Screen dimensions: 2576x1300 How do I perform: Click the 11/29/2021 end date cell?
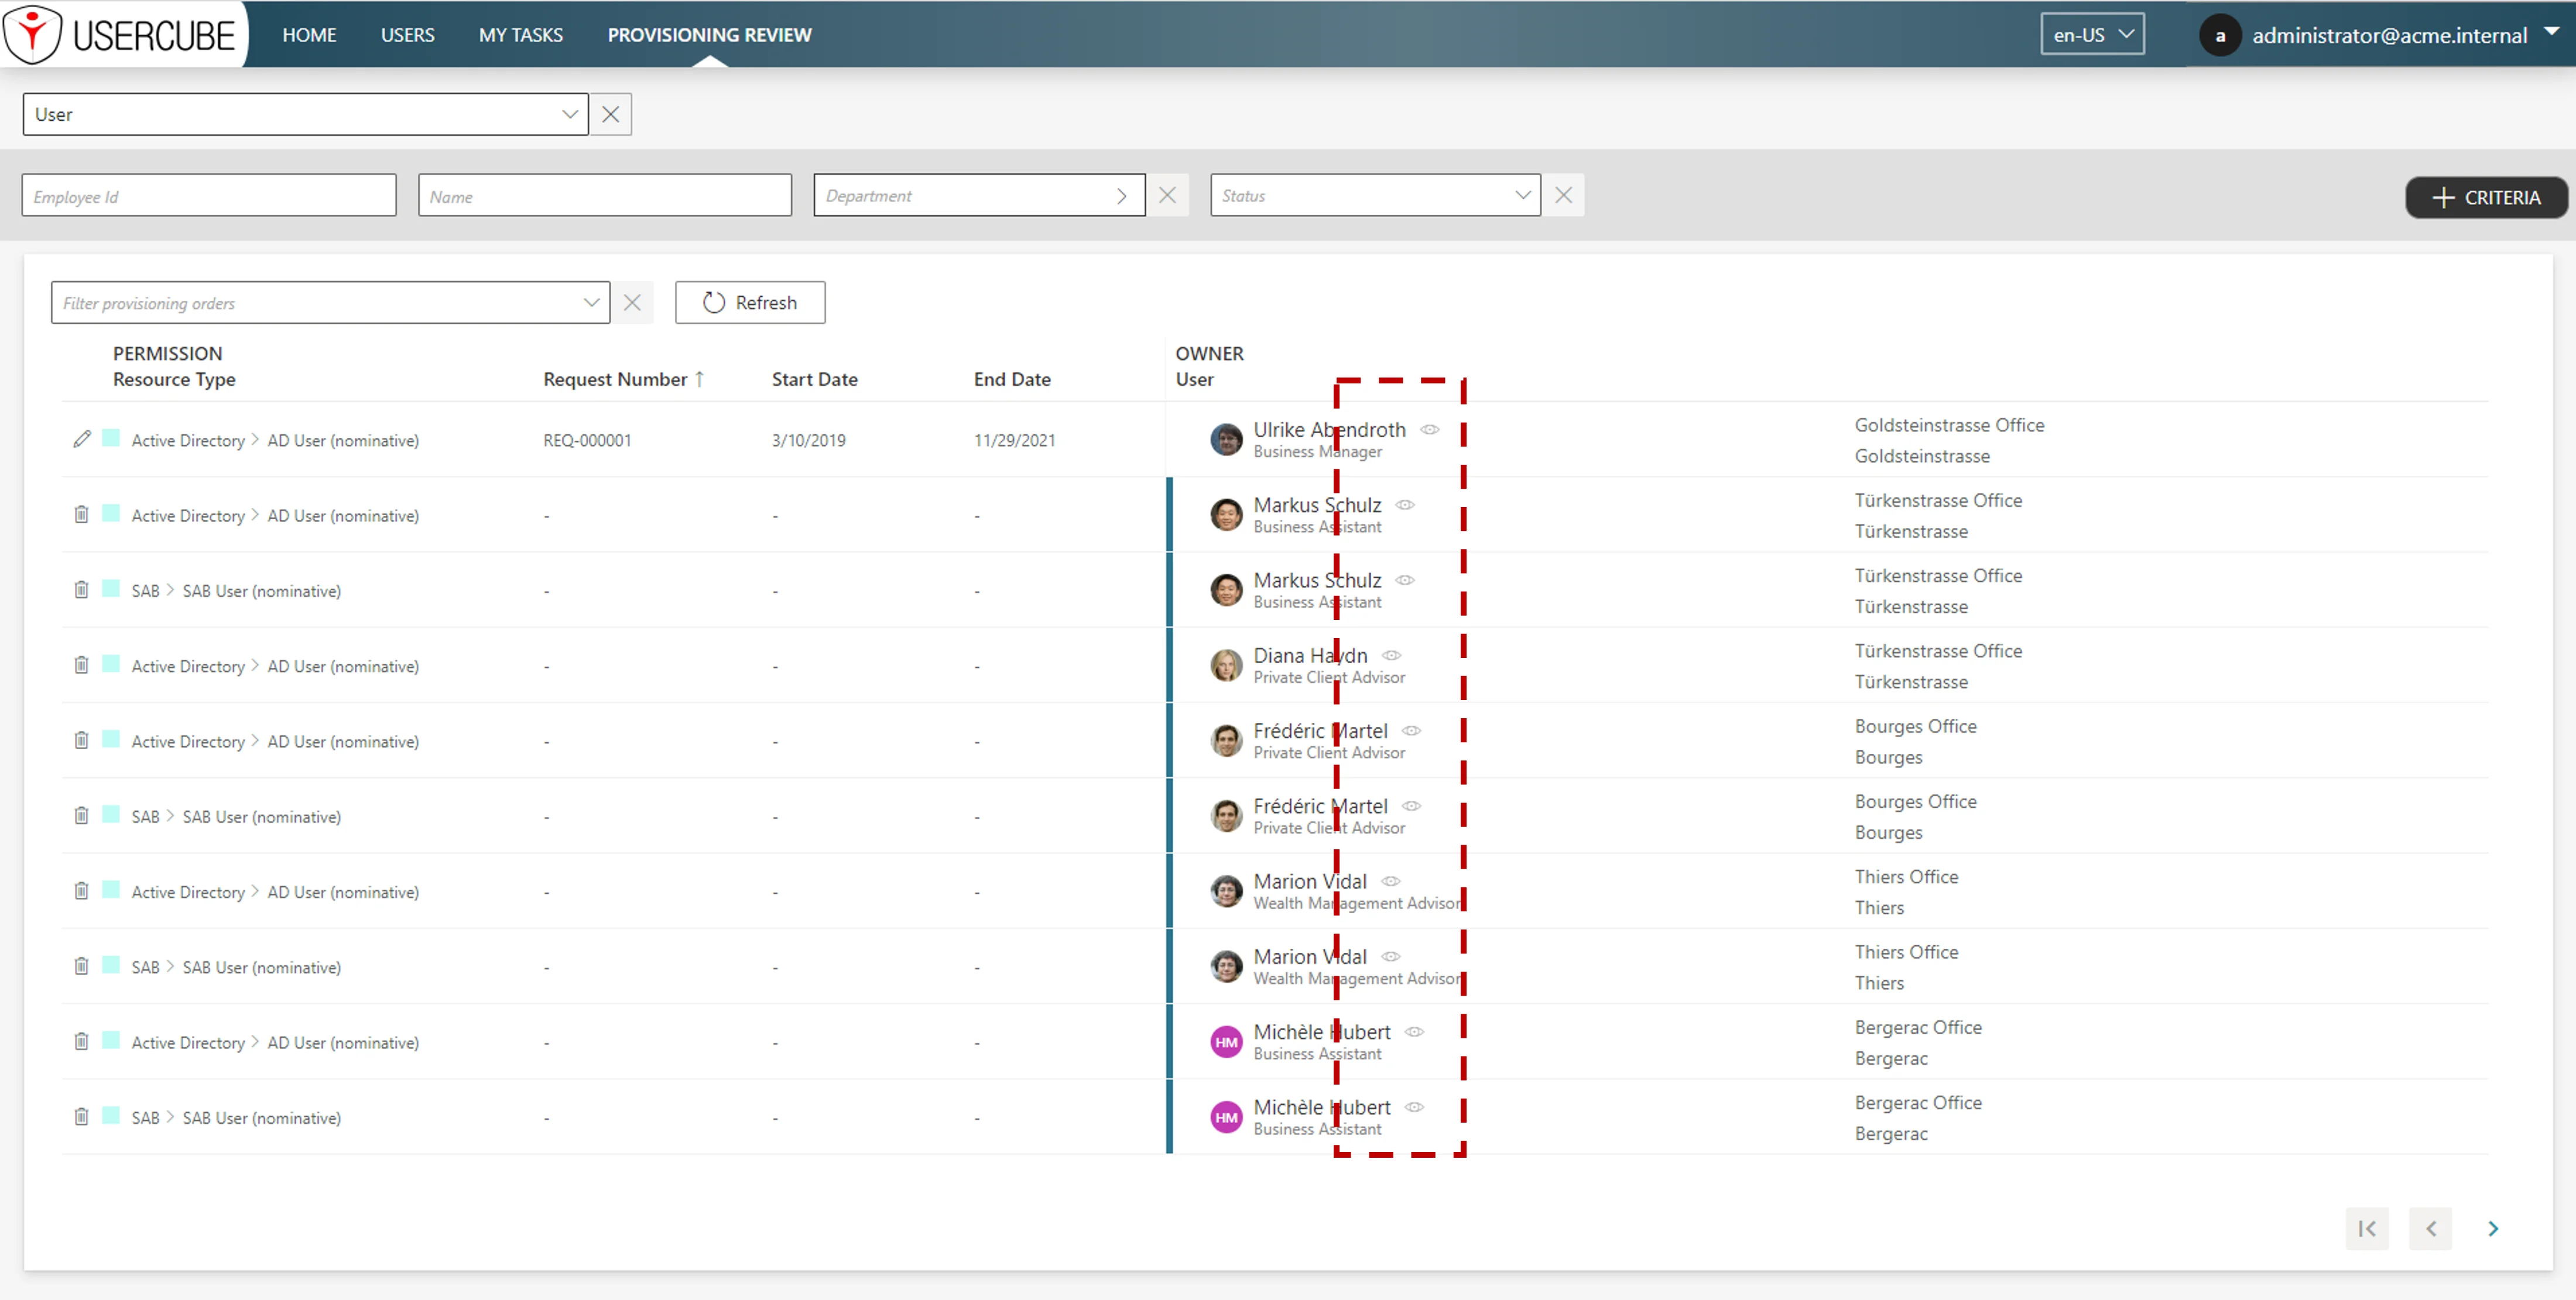click(x=1014, y=440)
